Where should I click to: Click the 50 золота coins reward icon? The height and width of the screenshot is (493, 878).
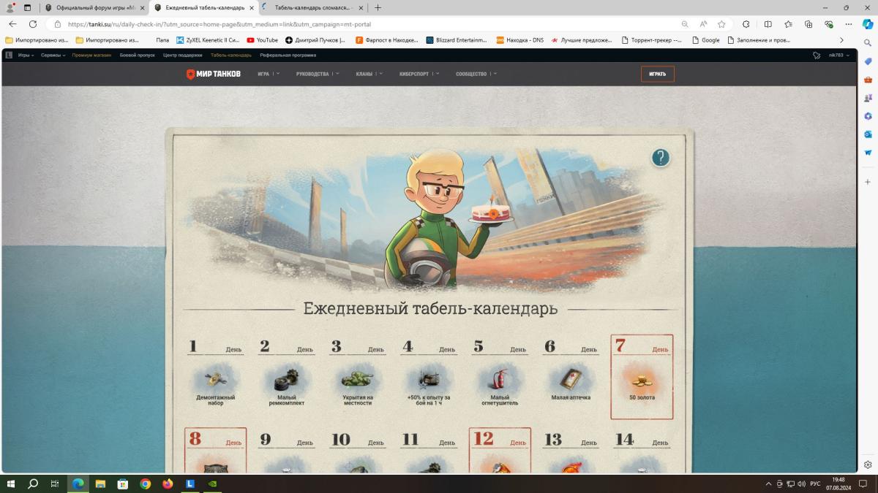(642, 380)
